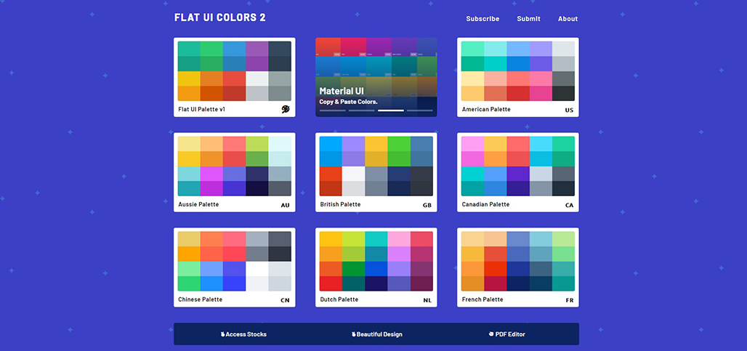Select the fourth carousel indicator on the Material UI card
Image resolution: width=747 pixels, height=351 pixels.
[420, 110]
